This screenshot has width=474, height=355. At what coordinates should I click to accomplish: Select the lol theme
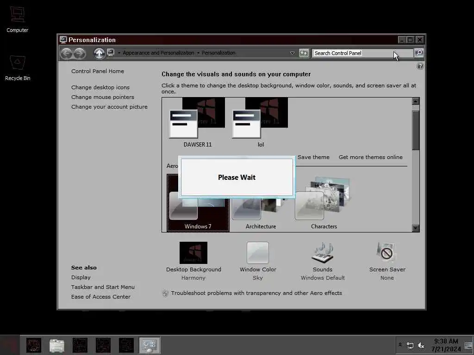coord(260,122)
